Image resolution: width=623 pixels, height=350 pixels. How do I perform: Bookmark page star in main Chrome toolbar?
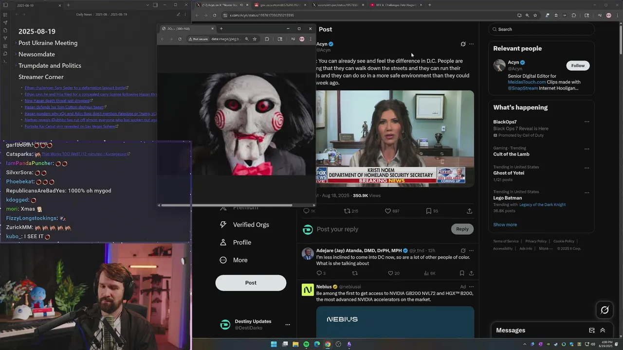click(535, 15)
